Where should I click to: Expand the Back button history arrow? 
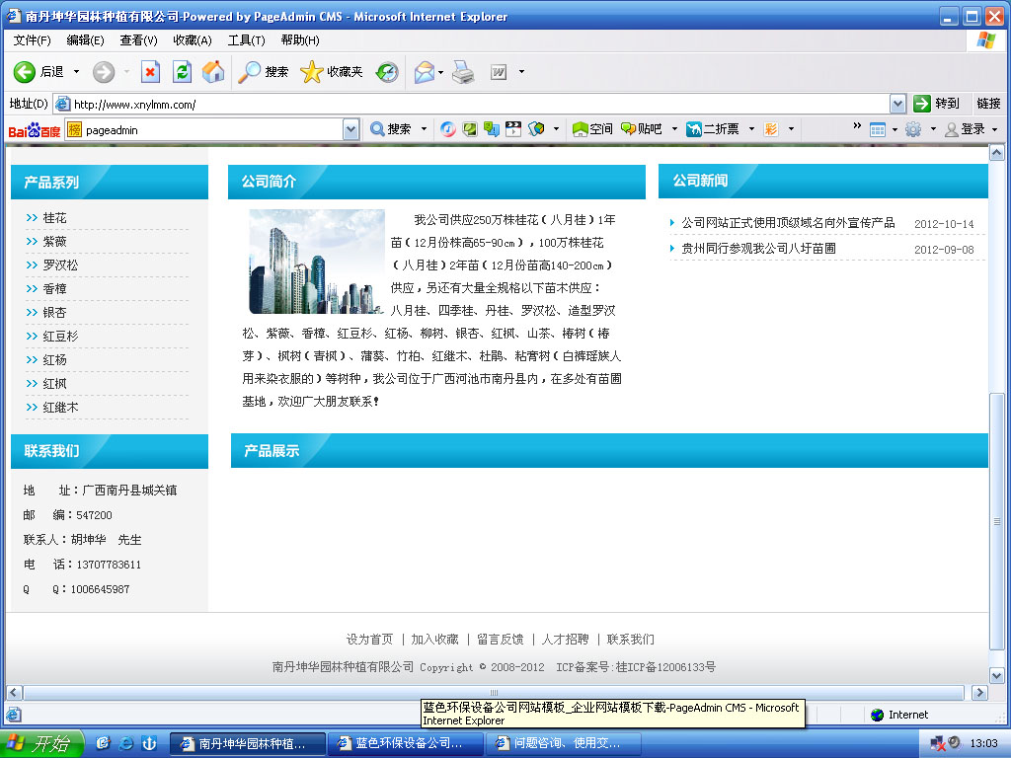(x=76, y=72)
